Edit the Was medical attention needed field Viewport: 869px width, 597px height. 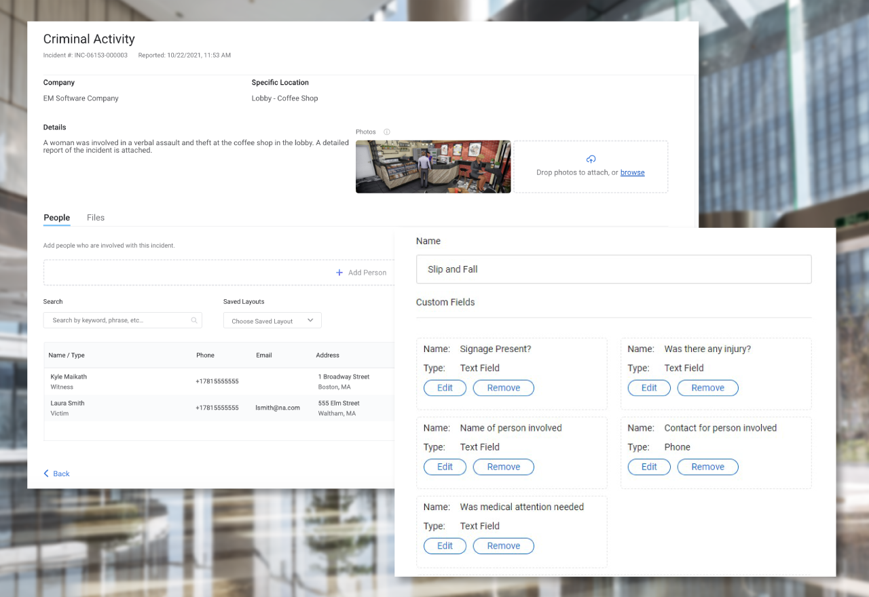[x=445, y=546]
